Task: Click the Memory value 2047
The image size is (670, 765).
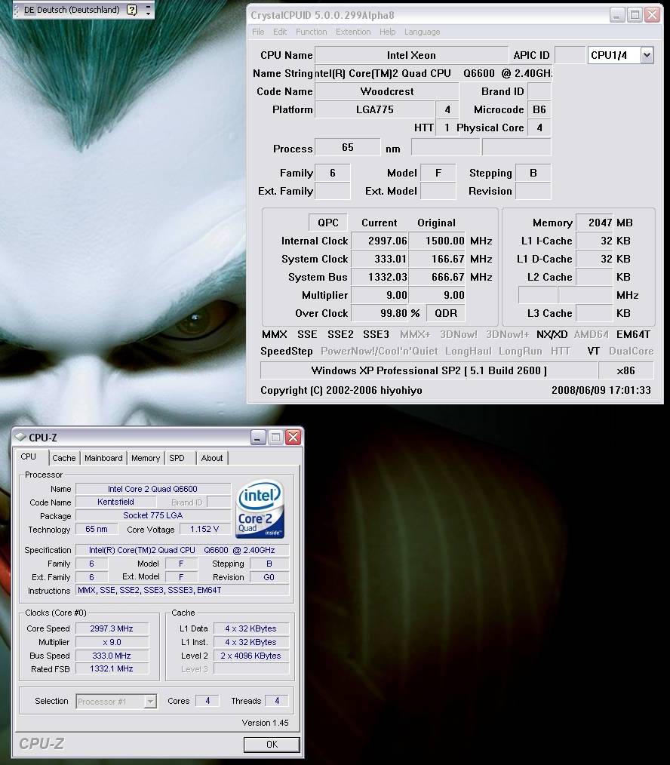Action: 595,223
